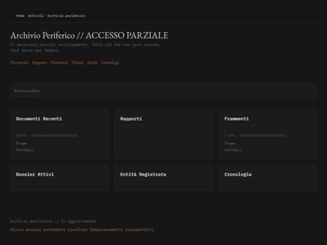The height and width of the screenshot is (245, 327).
Task: Select the Rapporti card heading
Action: click(131, 119)
